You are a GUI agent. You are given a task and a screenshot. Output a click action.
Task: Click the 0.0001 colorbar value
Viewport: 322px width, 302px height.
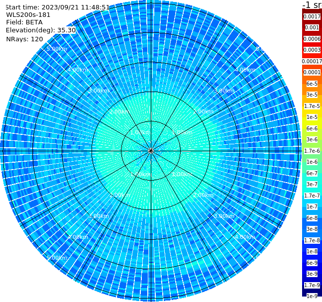point(312,72)
